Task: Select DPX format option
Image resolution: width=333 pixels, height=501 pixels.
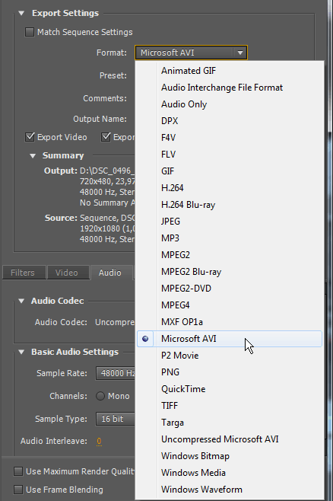Action: point(230,121)
